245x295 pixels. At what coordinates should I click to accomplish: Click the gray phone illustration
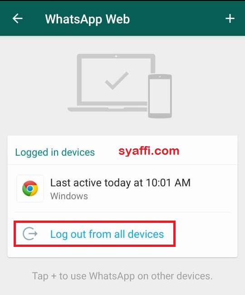[160, 96]
